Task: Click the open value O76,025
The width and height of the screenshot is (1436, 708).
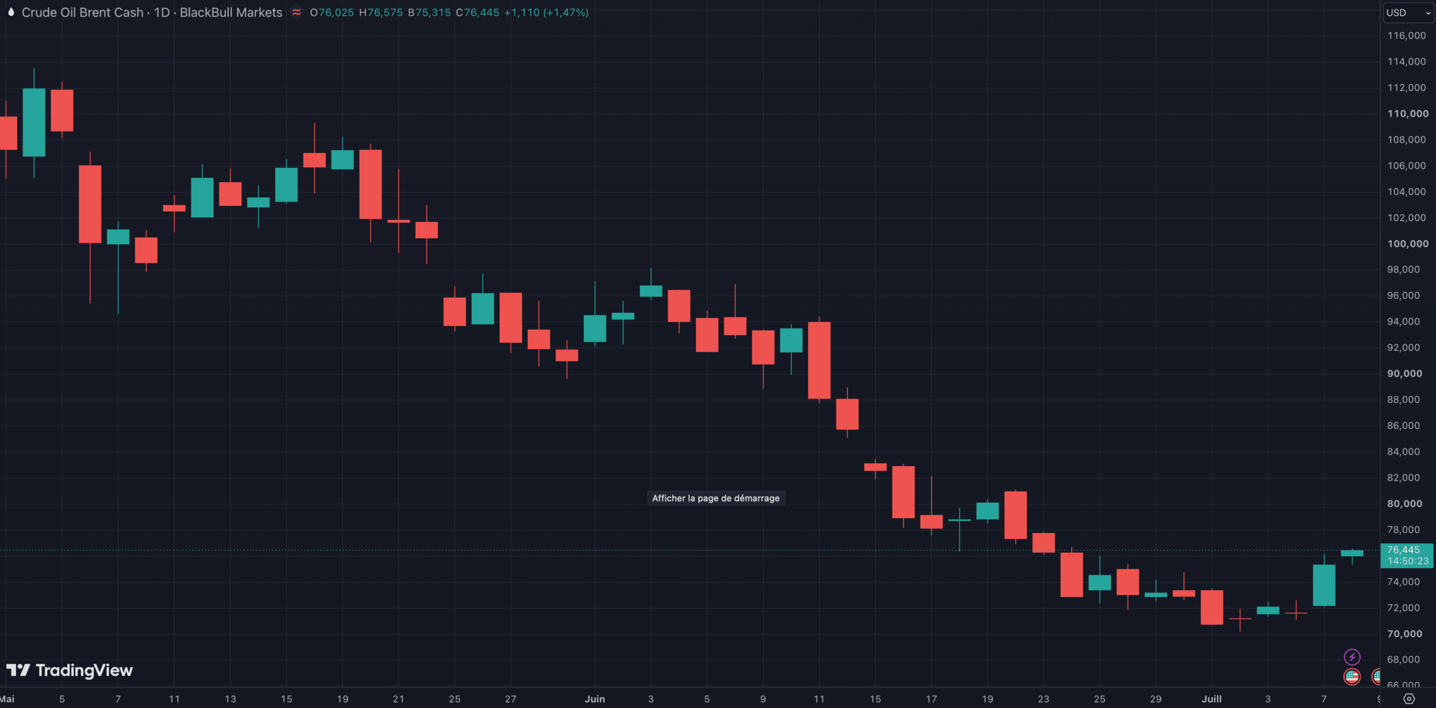Action: 332,12
